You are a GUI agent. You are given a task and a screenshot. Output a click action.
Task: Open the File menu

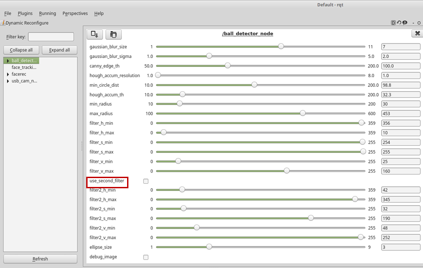8,13
